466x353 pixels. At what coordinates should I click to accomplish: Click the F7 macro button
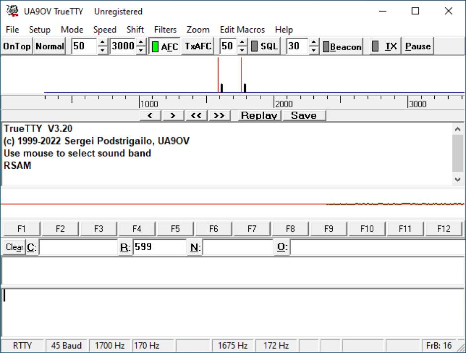point(252,228)
